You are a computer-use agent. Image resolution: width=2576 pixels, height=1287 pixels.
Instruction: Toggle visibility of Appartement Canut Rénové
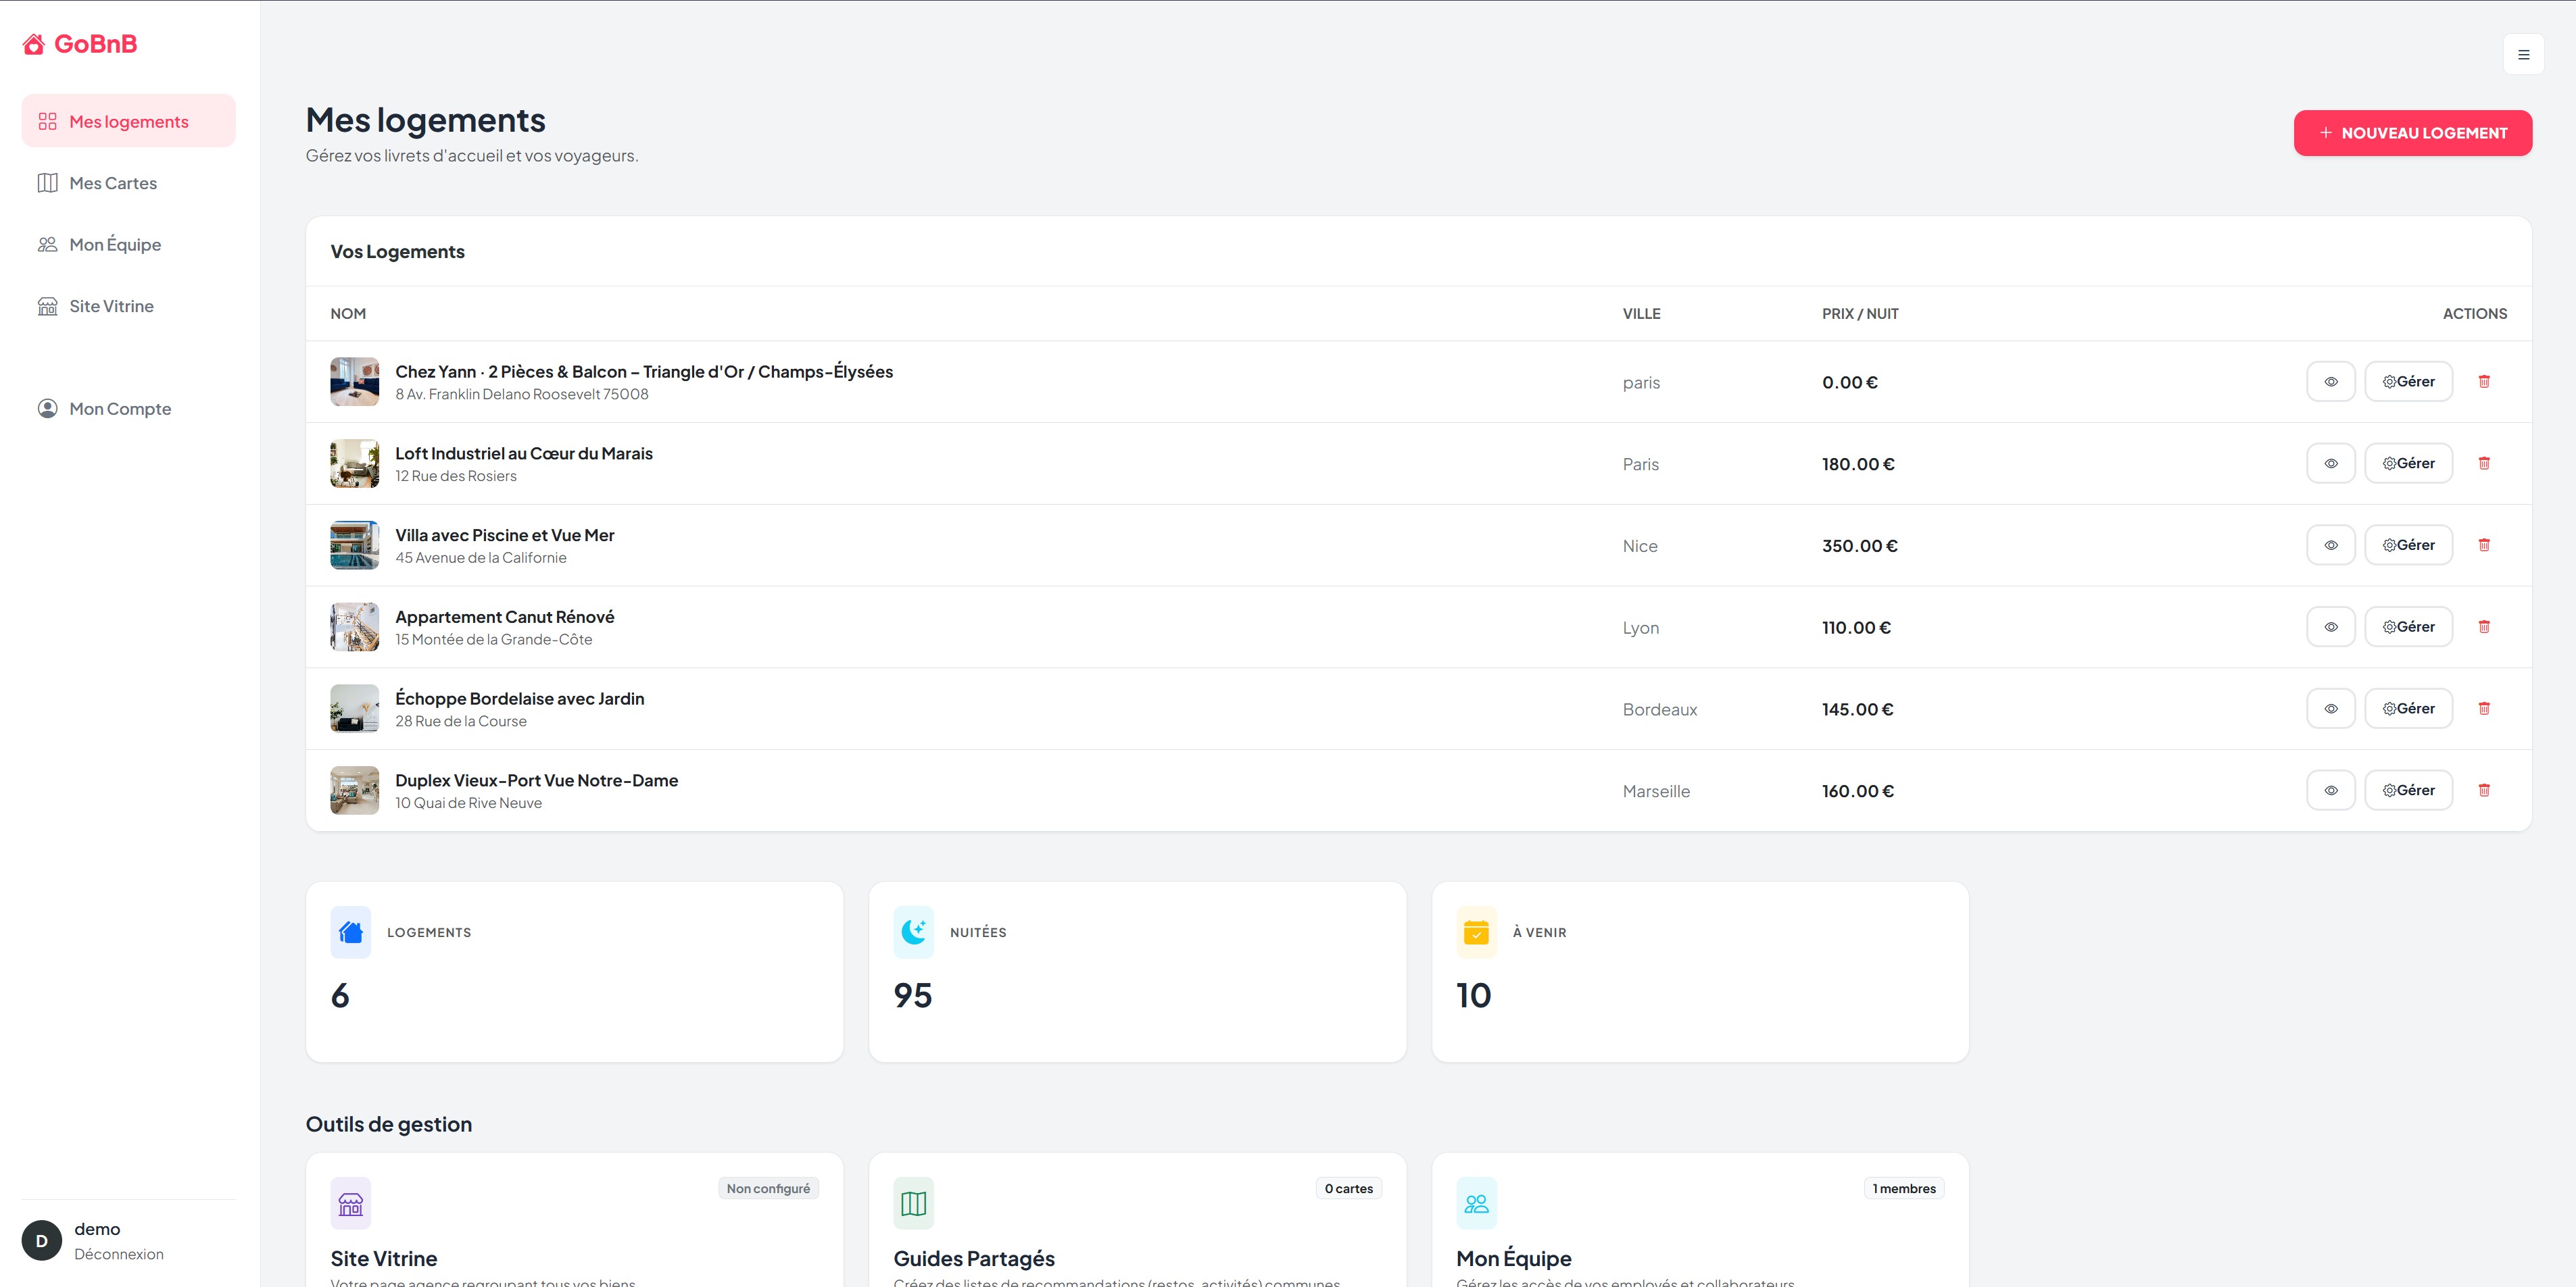(x=2331, y=626)
